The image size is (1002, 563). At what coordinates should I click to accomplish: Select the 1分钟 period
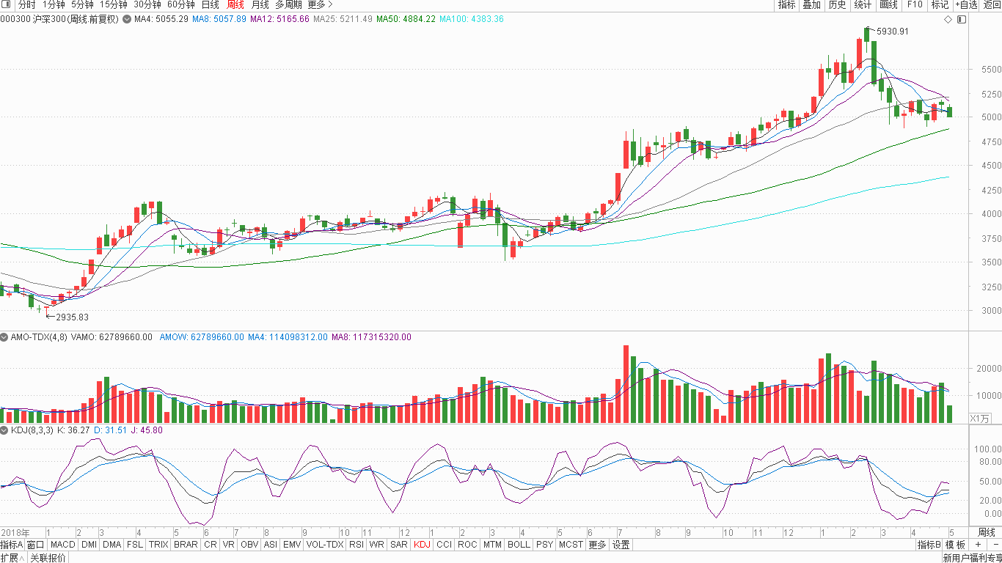coord(54,4)
